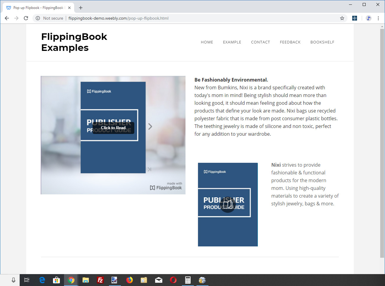Jump to last page with skip-to-end icon
385x286 pixels.
coord(149,169)
